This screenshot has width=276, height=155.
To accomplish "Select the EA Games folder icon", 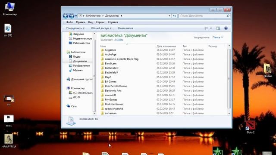I will pos(102,82).
